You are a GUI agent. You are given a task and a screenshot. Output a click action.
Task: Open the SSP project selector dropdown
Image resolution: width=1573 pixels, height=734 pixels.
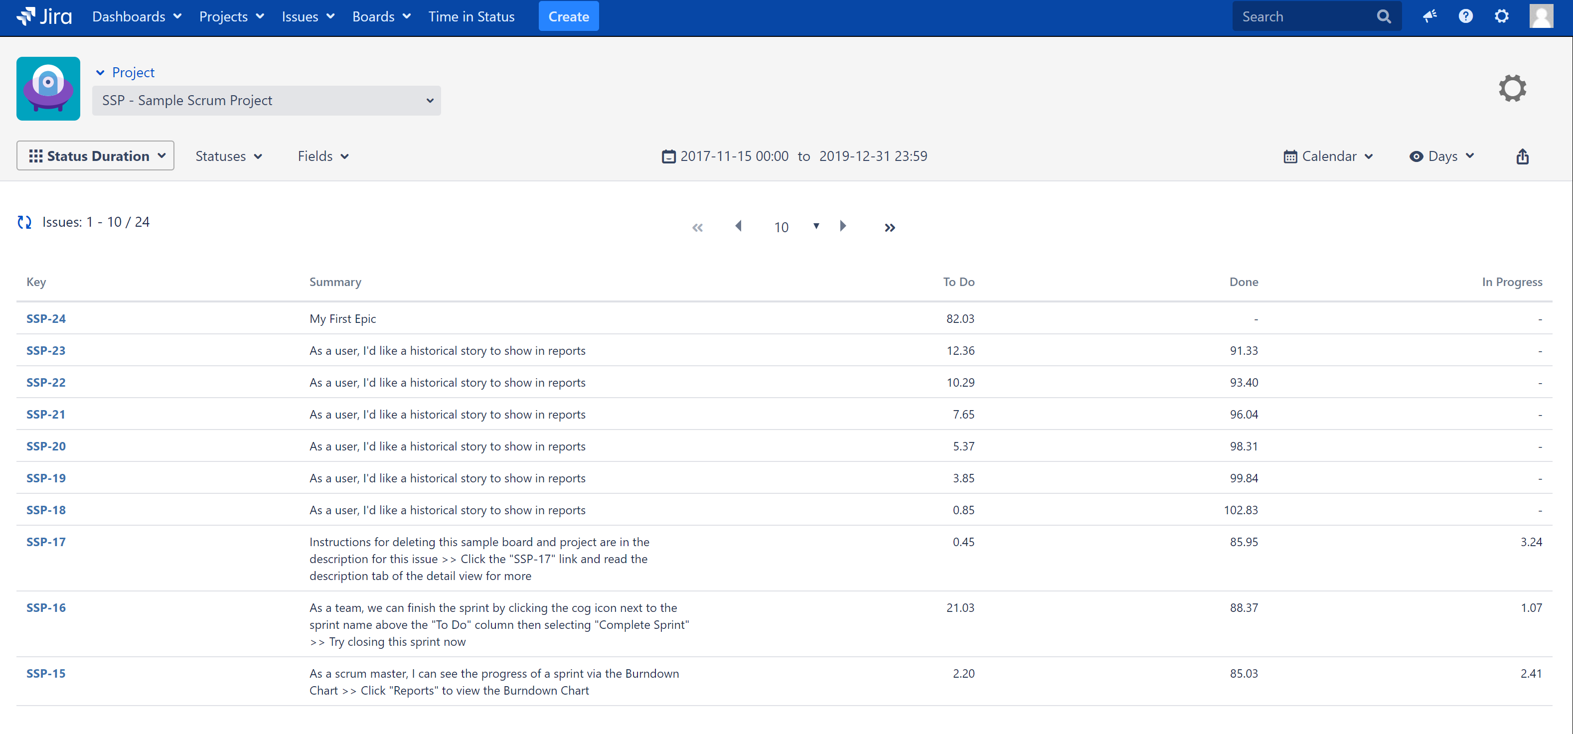click(x=266, y=101)
